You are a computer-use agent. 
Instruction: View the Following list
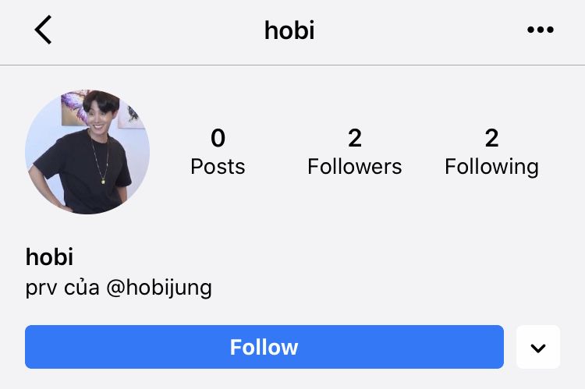coord(491,167)
